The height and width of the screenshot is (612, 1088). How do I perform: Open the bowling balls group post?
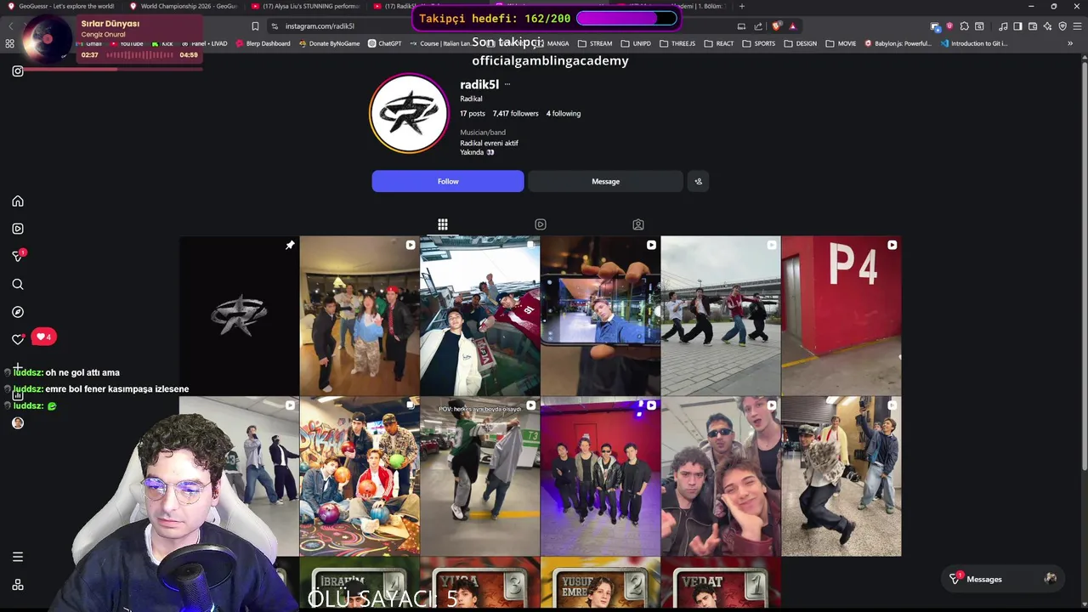point(360,476)
